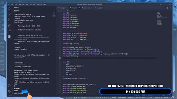Click the 'Started server on port: 7778' terminal line
Screen dimensions: 177x99
coord(32,55)
